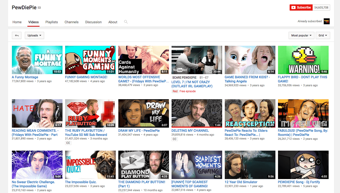The height and width of the screenshot is (193, 340).
Task: Open "The Impossible Quiz." title link
Action: [81, 182]
